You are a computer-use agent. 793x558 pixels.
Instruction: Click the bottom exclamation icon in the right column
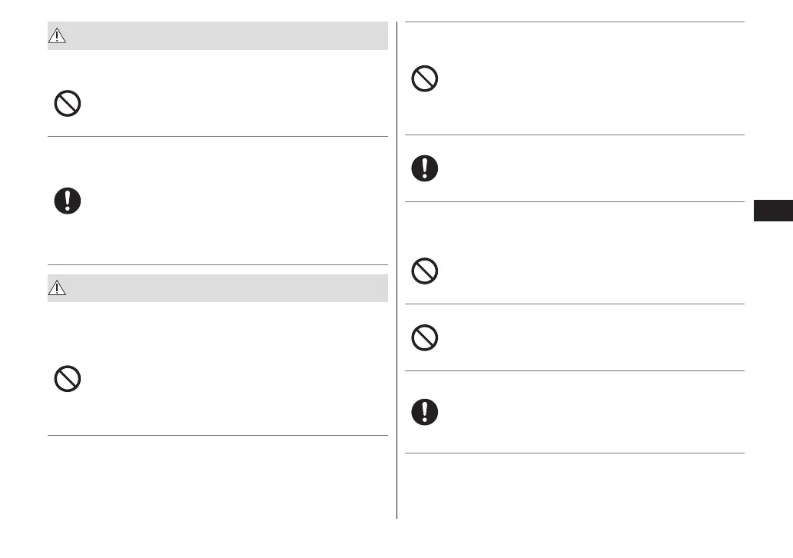click(425, 412)
